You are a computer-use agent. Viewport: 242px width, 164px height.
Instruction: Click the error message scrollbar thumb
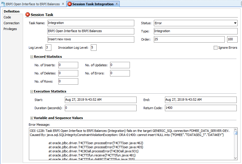[236, 133]
